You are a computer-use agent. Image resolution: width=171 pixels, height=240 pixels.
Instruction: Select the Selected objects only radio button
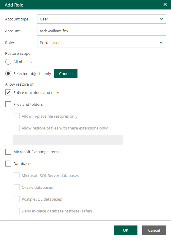pos(8,73)
